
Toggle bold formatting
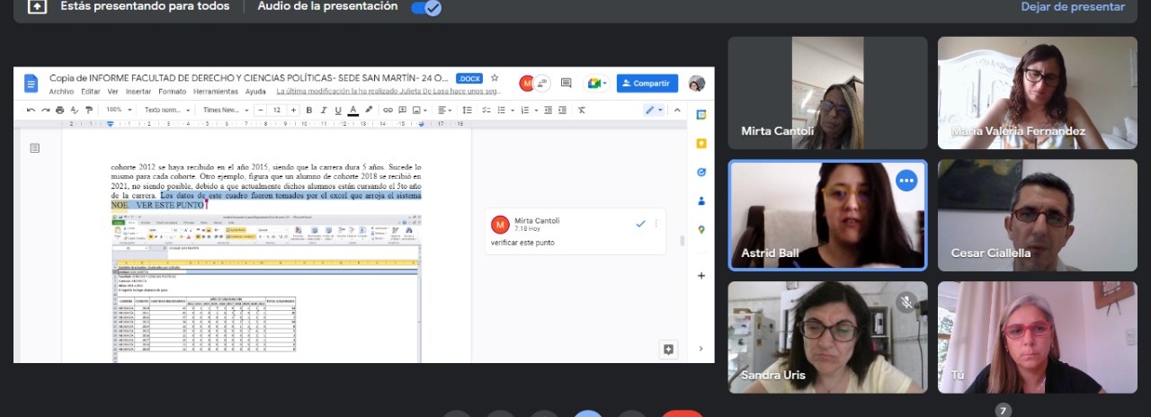click(x=308, y=110)
